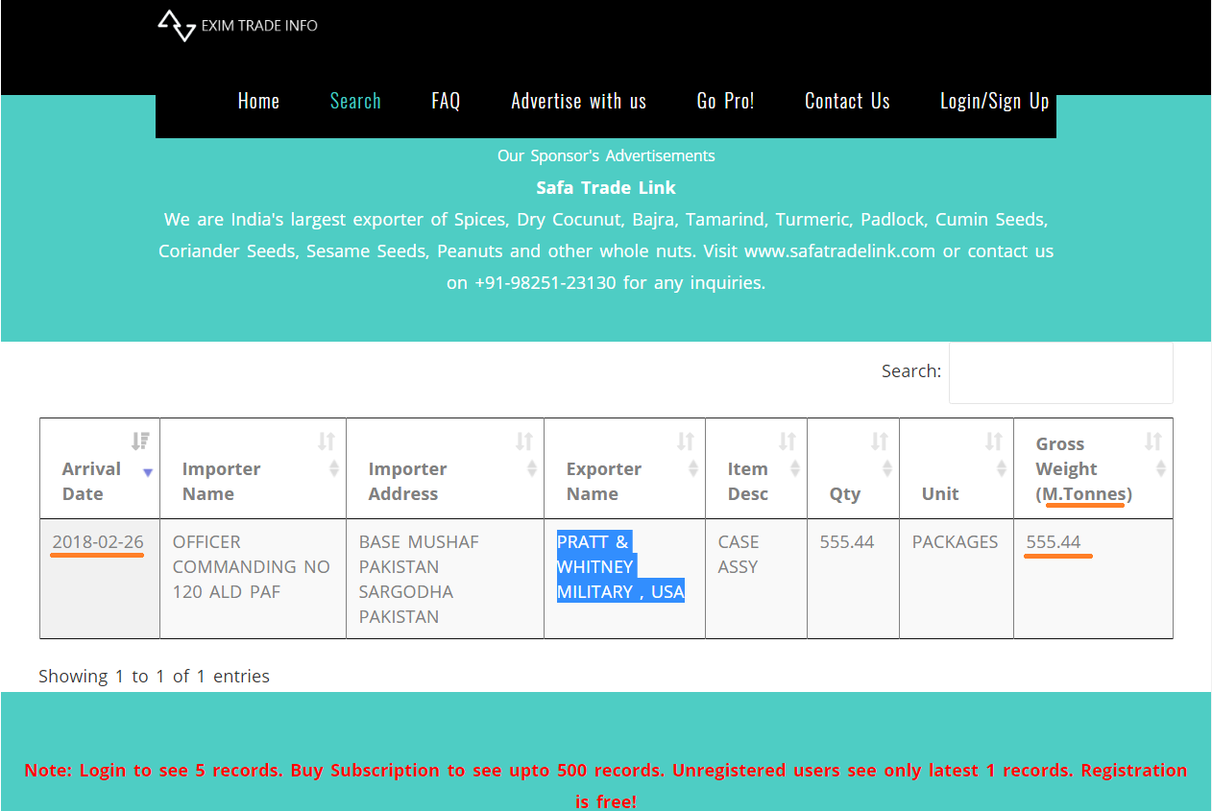
Task: Select the 555.44 value in Gross Weight column
Action: pos(1054,542)
